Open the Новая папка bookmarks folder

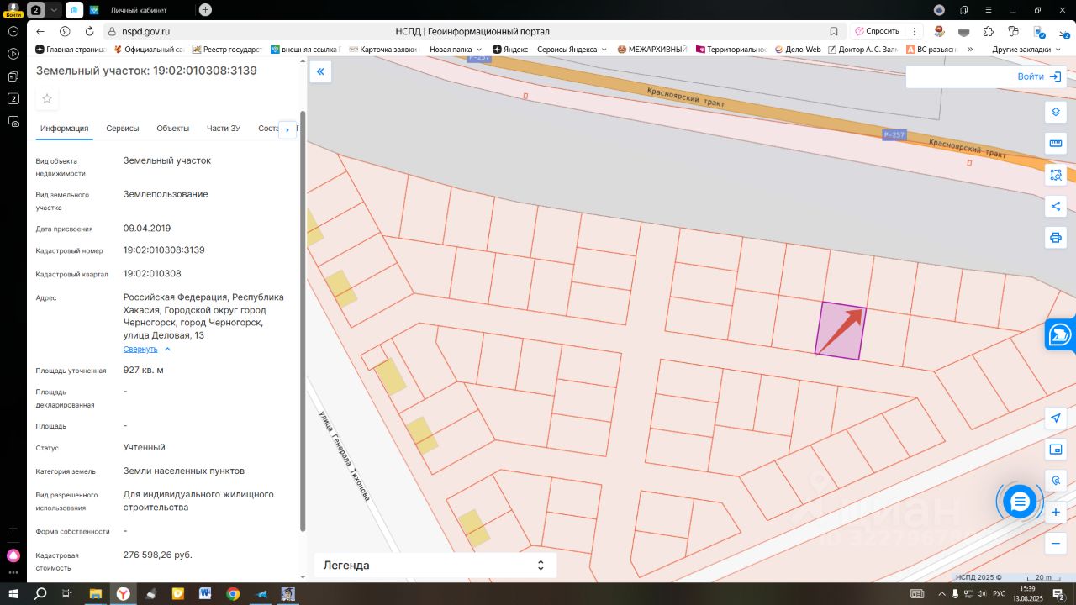455,50
